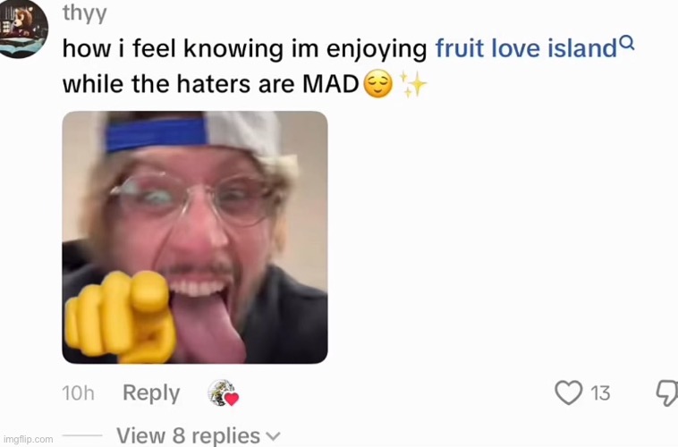Viewport: 678px width, 447px height.
Task: Click the sparkles emoji in the comment
Action: click(x=413, y=84)
